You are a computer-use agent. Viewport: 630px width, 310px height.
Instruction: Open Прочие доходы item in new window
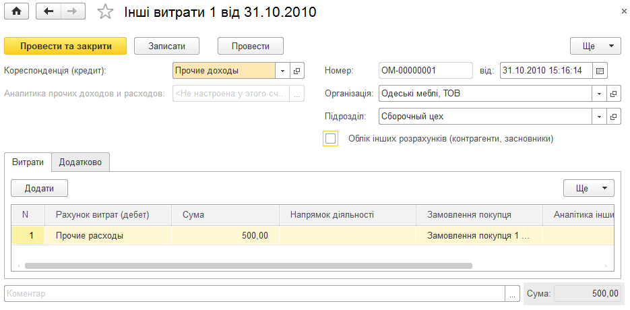pyautogui.click(x=297, y=71)
